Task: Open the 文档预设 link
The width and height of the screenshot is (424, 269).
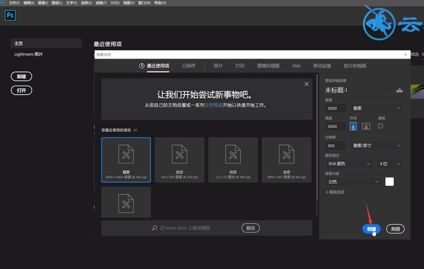Action: (x=213, y=105)
